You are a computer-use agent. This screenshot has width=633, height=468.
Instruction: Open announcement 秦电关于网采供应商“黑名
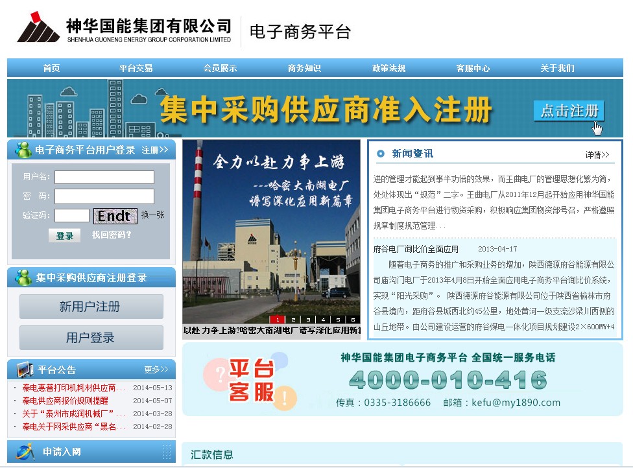coord(74,427)
